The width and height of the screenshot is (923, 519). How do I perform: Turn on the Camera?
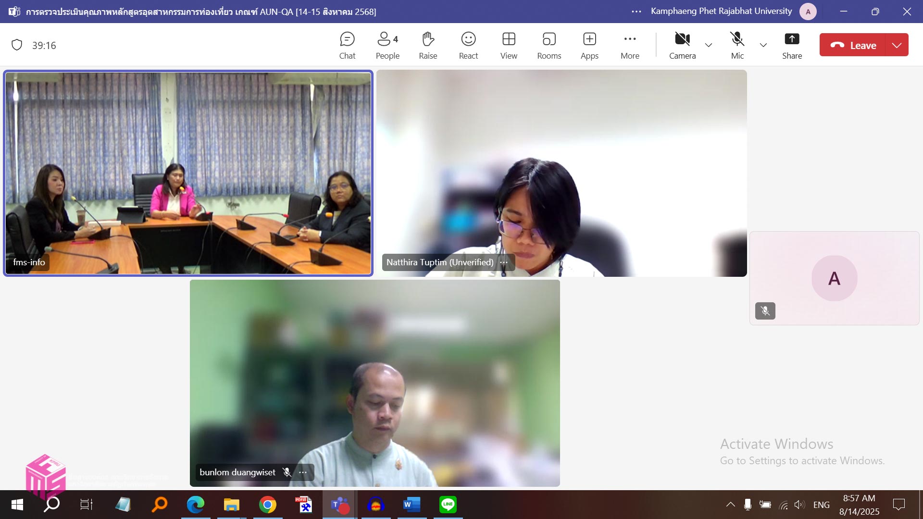tap(682, 46)
